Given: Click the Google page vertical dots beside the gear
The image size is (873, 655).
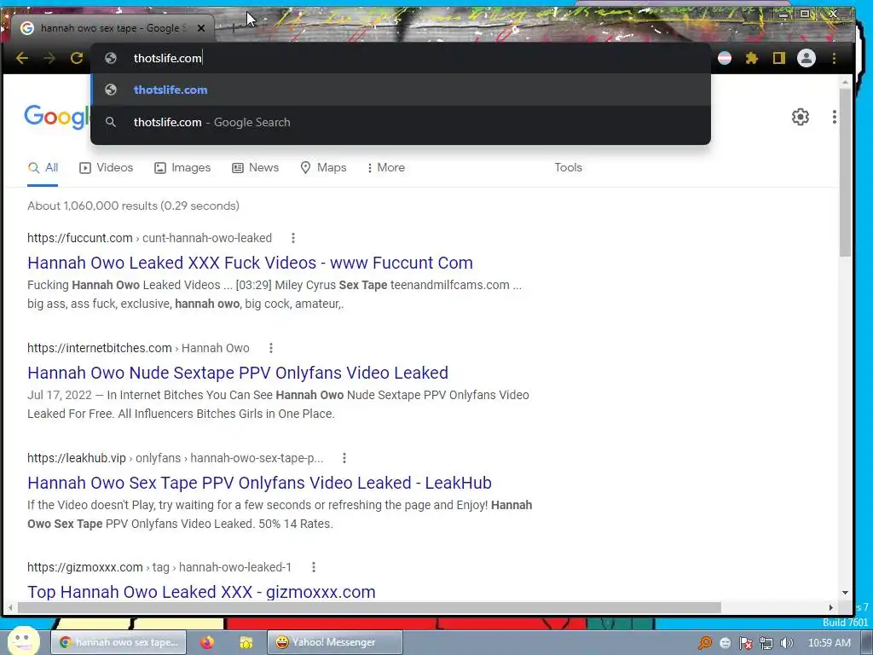Looking at the screenshot, I should [834, 116].
